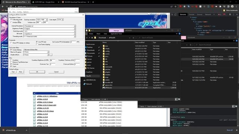Open the shaders folder
The height and width of the screenshot is (134, 239).
point(108,74)
